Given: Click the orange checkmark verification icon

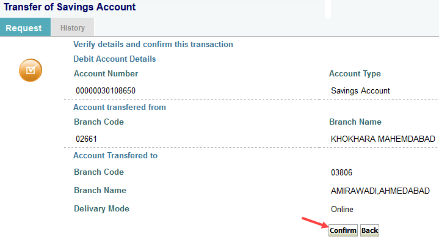Looking at the screenshot, I should click(x=31, y=70).
